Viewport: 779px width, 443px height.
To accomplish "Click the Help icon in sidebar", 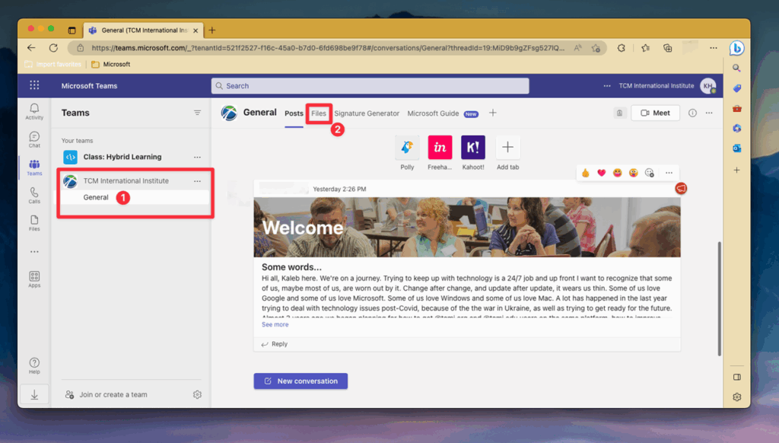I will click(x=34, y=365).
